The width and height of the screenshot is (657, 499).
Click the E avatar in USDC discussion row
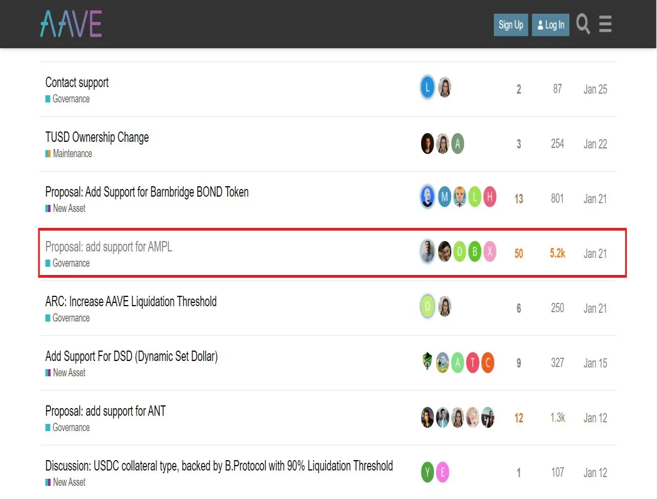[442, 472]
